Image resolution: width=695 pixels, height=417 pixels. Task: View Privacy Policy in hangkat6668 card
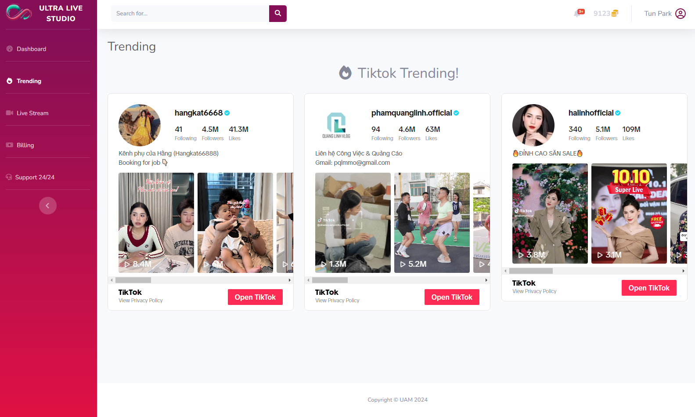point(140,301)
